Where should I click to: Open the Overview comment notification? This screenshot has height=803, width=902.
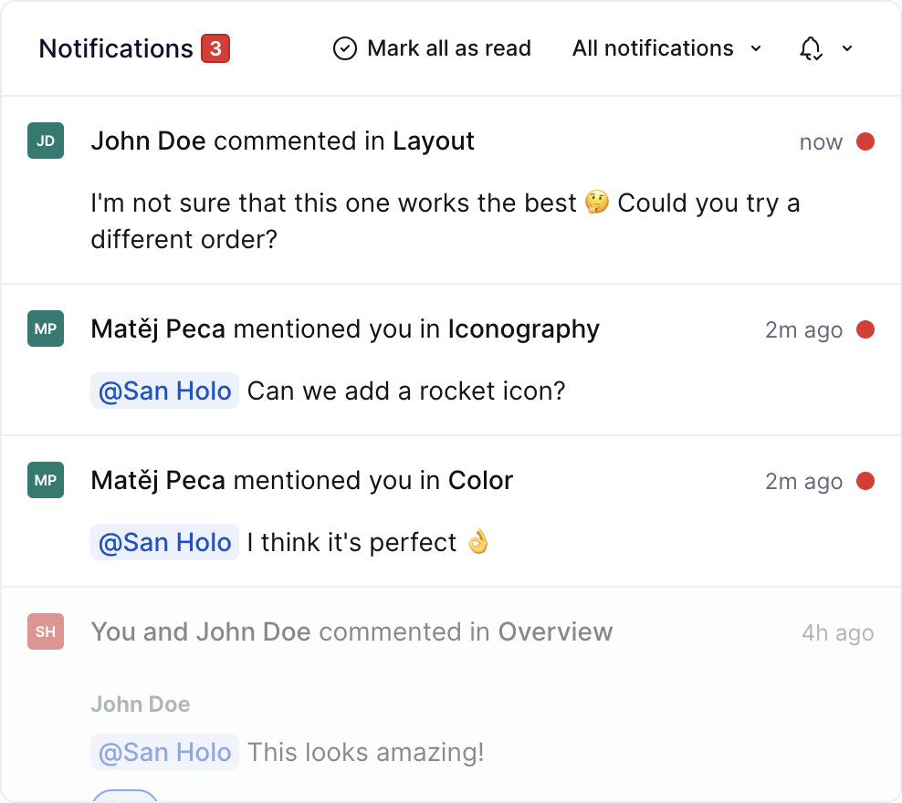(451, 694)
